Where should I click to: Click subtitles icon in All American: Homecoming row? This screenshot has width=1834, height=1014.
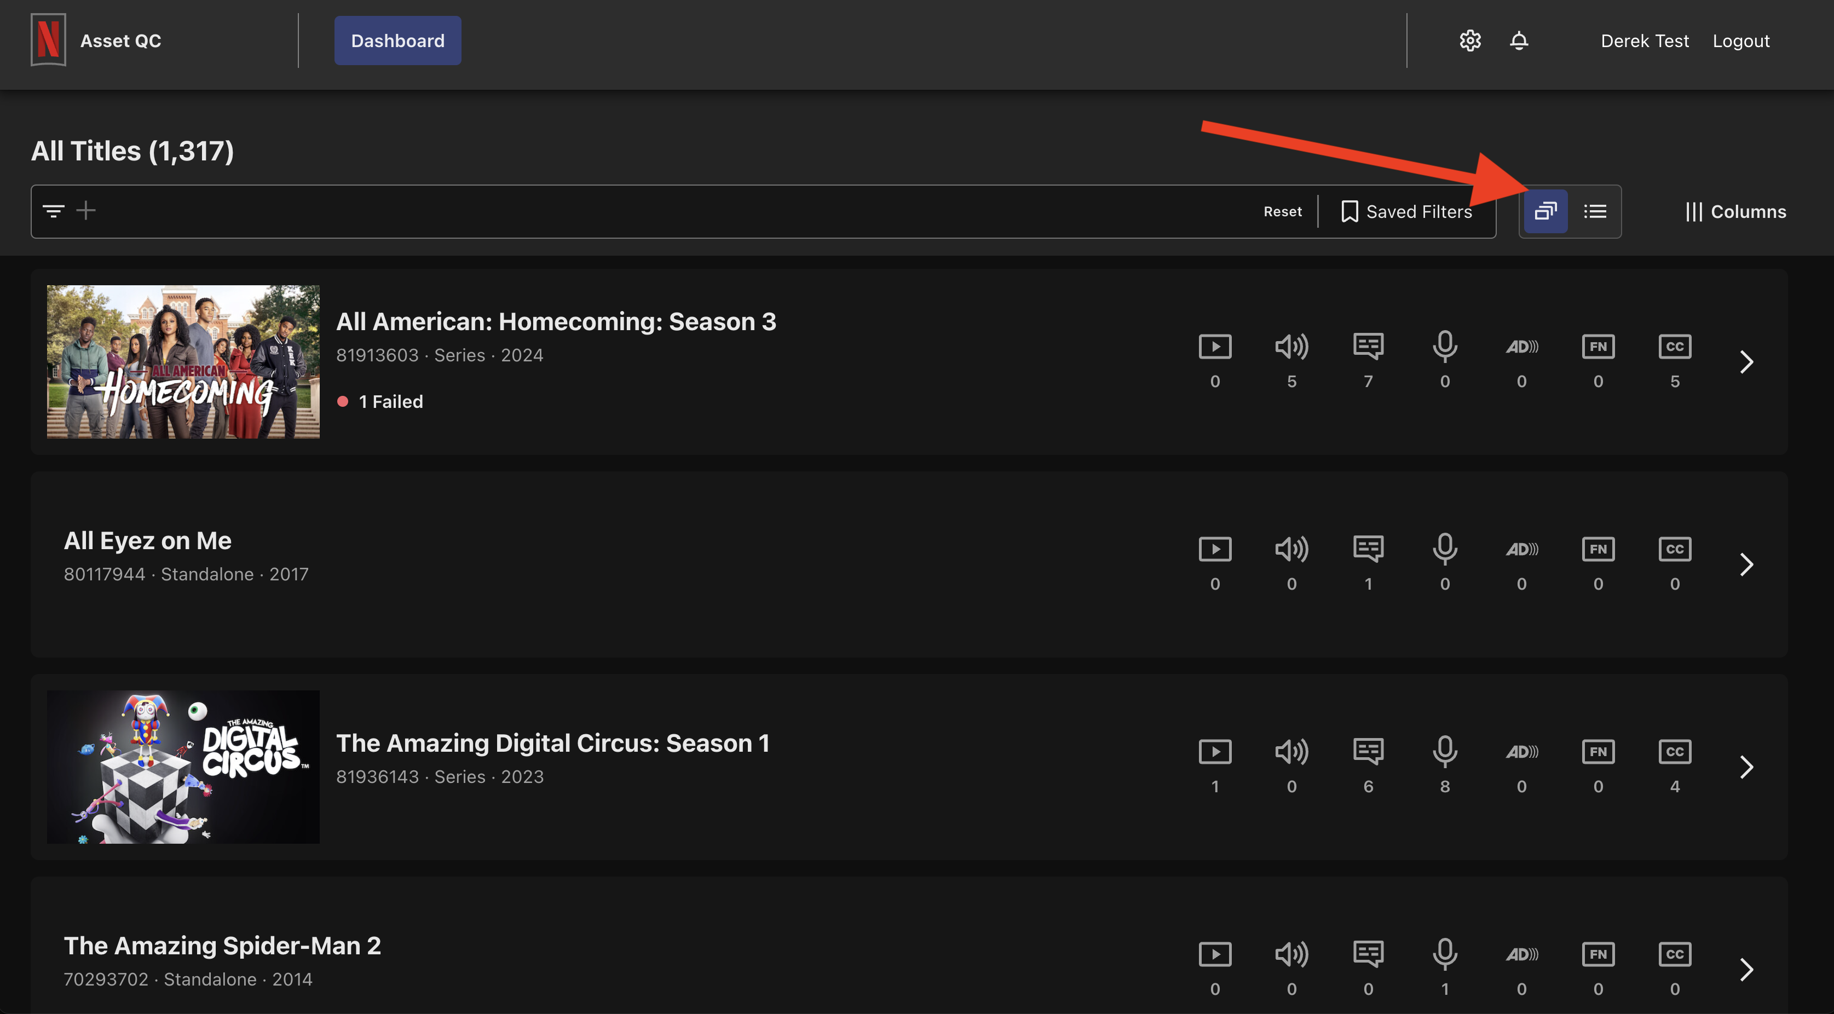(x=1368, y=347)
